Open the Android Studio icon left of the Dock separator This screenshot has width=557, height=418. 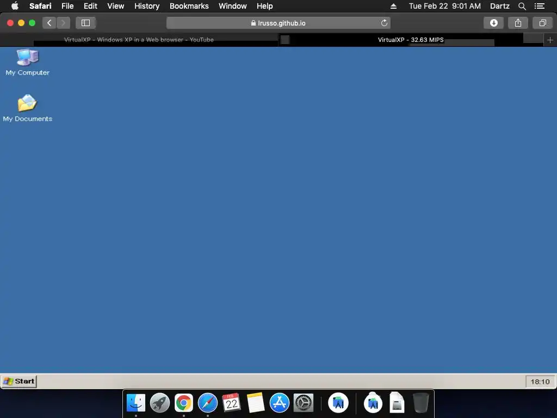point(338,403)
